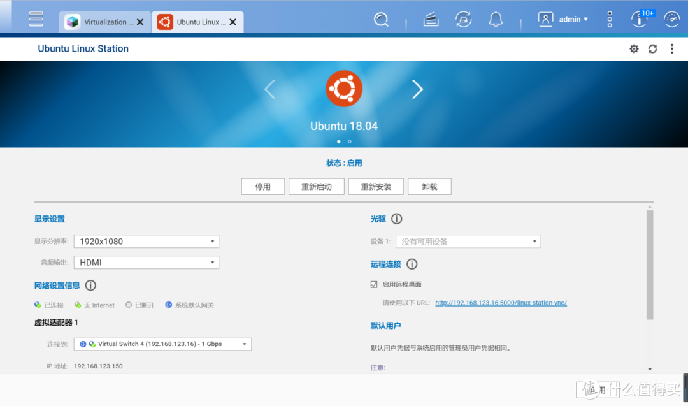This screenshot has height=406, width=688.
Task: Click the 无 Internet legend icon
Action: tap(78, 305)
